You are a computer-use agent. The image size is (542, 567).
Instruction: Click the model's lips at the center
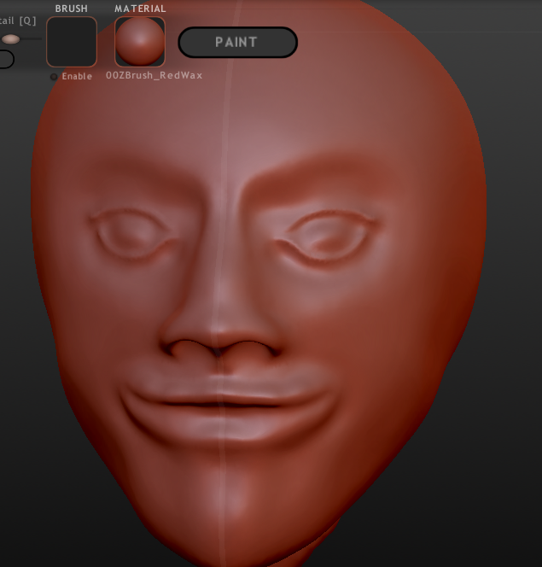click(220, 403)
